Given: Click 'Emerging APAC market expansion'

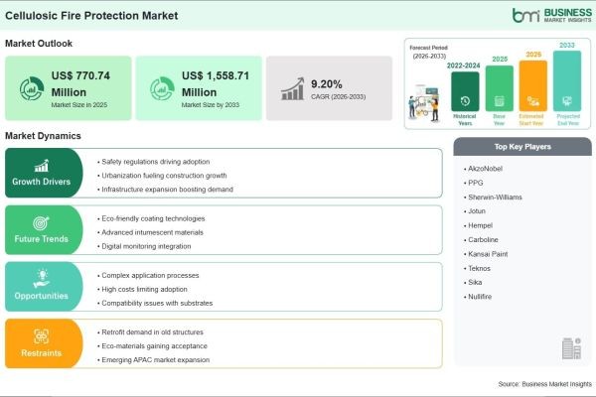Looking at the screenshot, I should [156, 359].
